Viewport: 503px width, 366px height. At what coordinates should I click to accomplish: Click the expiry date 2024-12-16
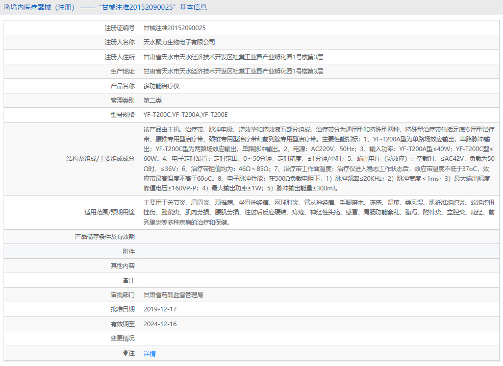tap(162, 323)
